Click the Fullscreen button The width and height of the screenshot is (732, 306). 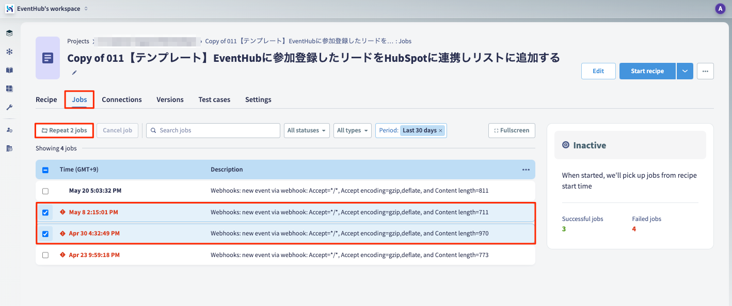pos(512,130)
